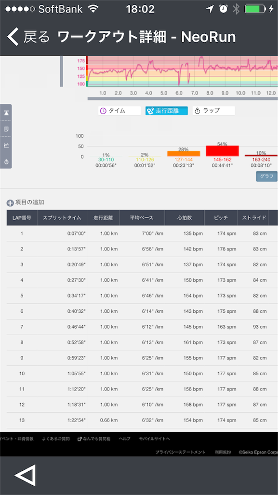Viewport: 278px width, 495px height.
Task: Click the 127-144 zone range label
Action: [x=184, y=160]
